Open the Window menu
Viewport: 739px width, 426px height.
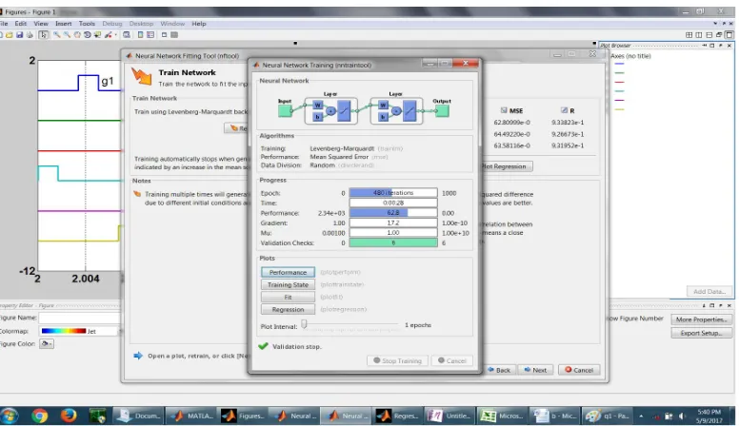coord(172,24)
